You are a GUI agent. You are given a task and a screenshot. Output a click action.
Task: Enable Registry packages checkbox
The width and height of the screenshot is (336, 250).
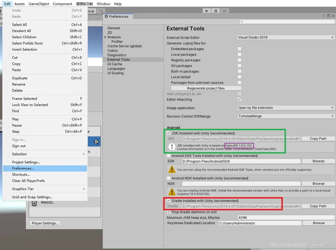[x=239, y=60]
